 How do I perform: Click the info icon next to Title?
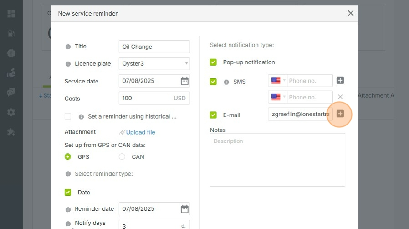point(68,47)
